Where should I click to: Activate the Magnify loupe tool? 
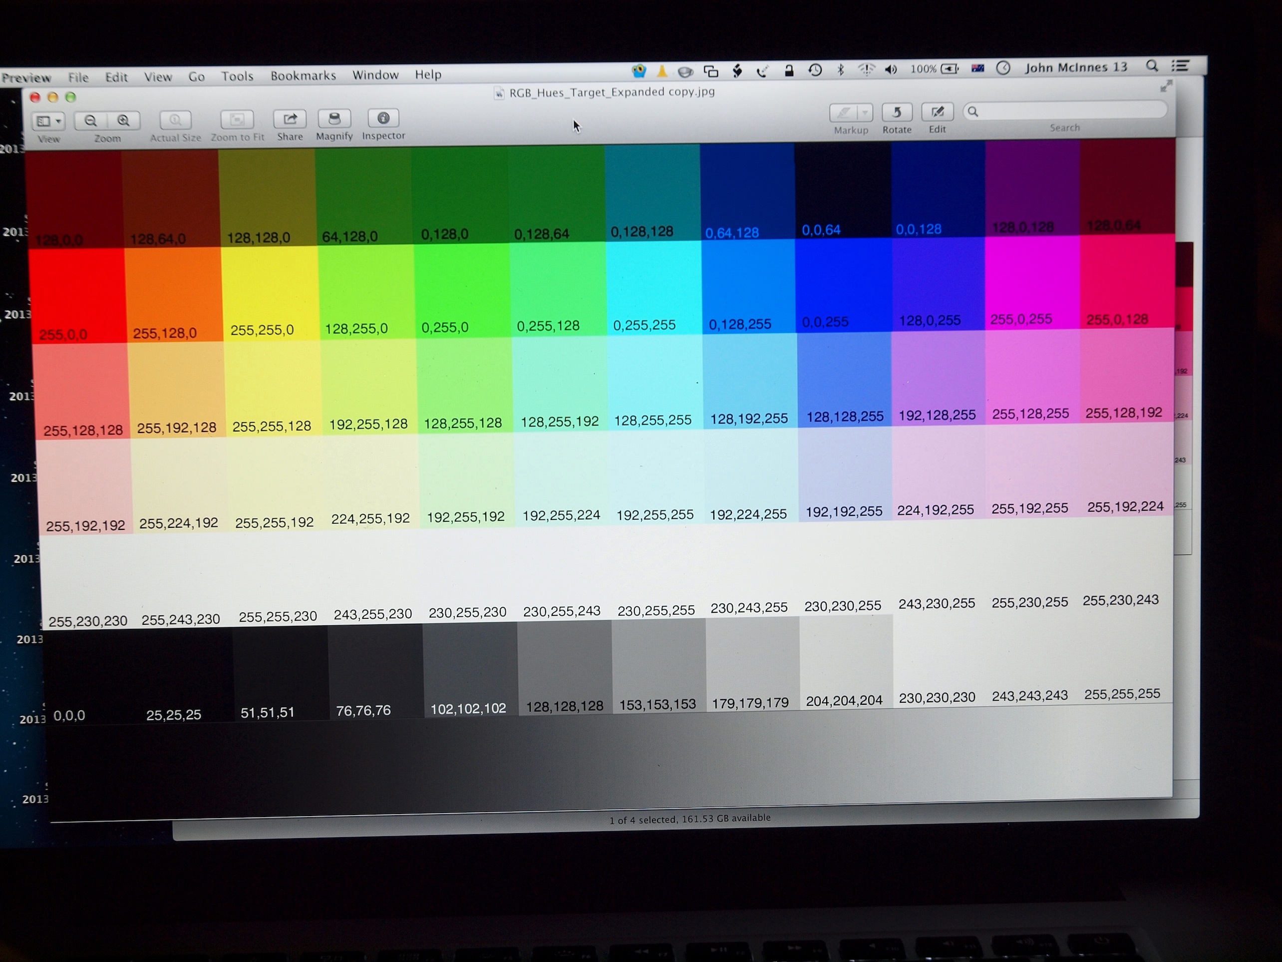tap(334, 119)
